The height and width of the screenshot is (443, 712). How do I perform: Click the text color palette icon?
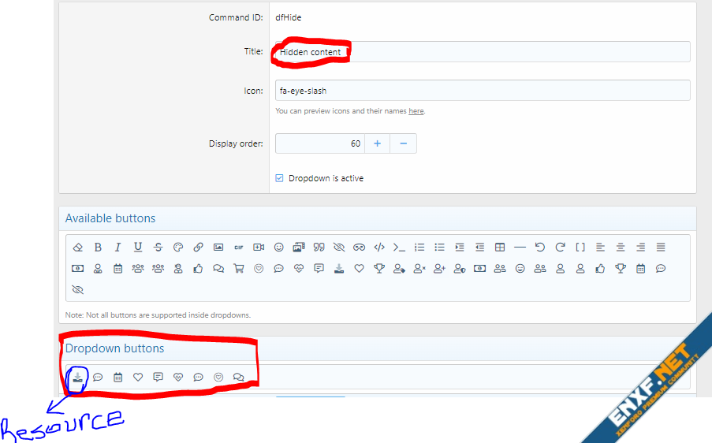(x=178, y=247)
